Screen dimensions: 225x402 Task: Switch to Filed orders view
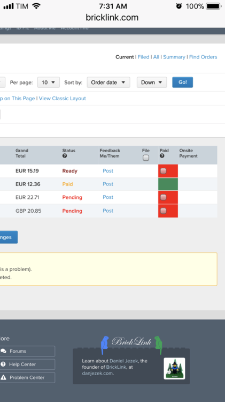143,57
